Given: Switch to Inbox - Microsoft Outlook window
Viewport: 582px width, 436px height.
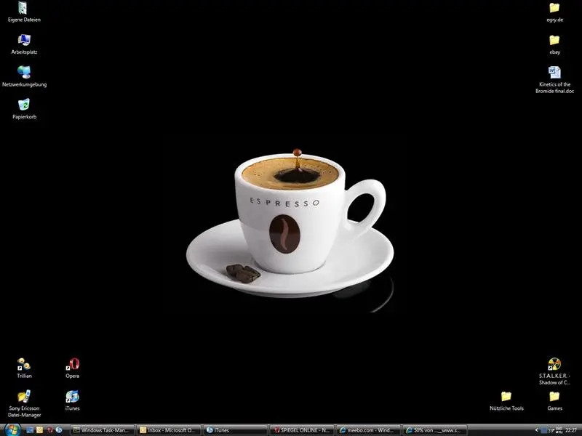Looking at the screenshot, I should [x=169, y=430].
